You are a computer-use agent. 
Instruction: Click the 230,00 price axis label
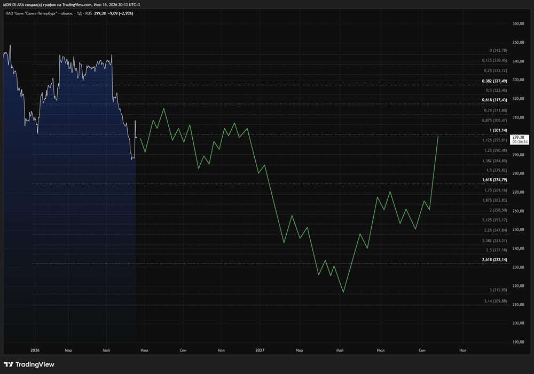(x=518, y=267)
